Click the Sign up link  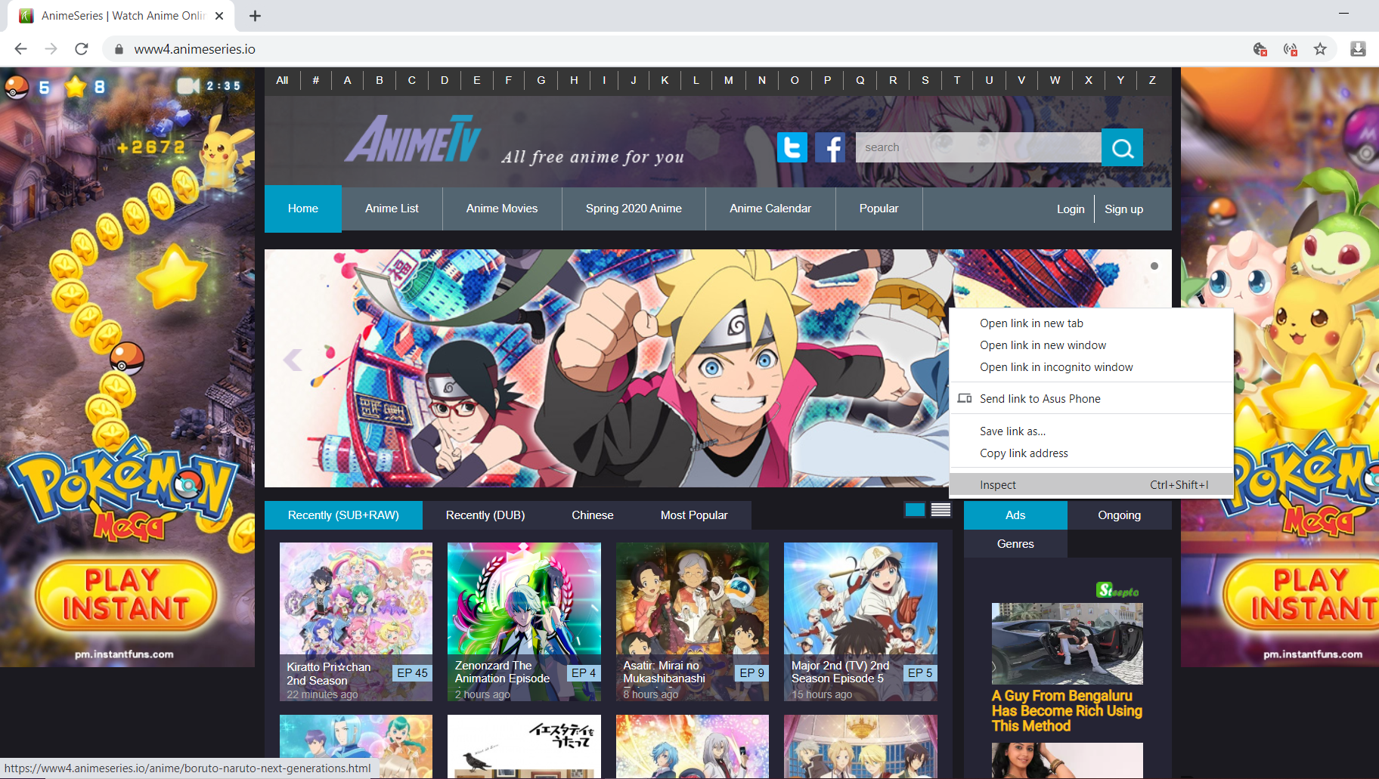tap(1123, 209)
